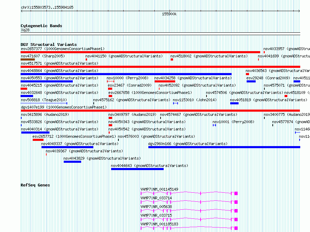This screenshot has height=232, width=310.
Task: Click nsv4574506 variant label
Action: click(x=245, y=93)
